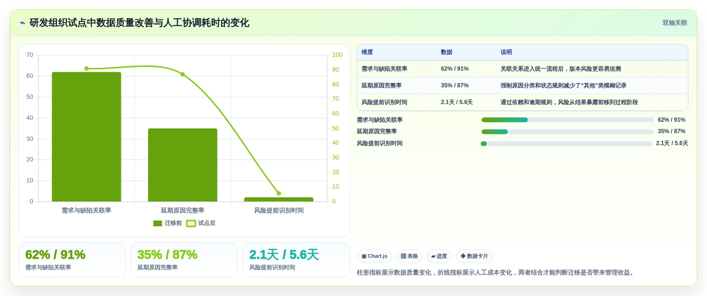Click description starting 强制原因分类和状态规则
The height and width of the screenshot is (296, 707).
click(x=564, y=85)
